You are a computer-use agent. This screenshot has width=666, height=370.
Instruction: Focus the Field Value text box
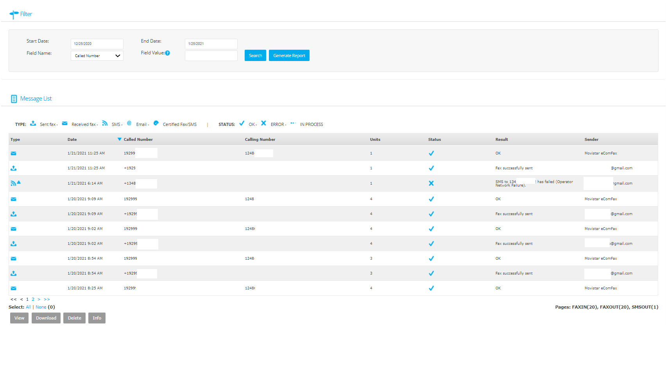click(211, 56)
